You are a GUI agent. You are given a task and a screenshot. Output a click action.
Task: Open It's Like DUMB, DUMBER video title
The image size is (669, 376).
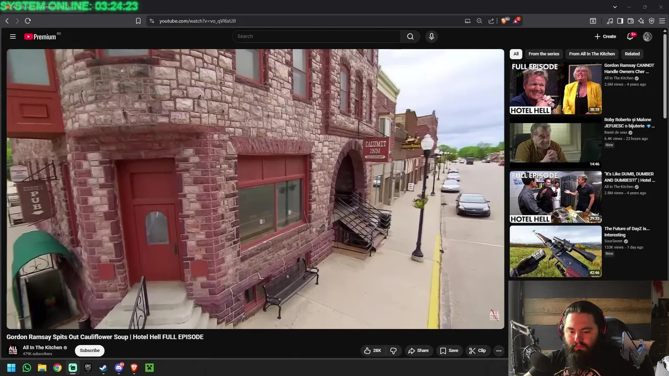(x=629, y=177)
